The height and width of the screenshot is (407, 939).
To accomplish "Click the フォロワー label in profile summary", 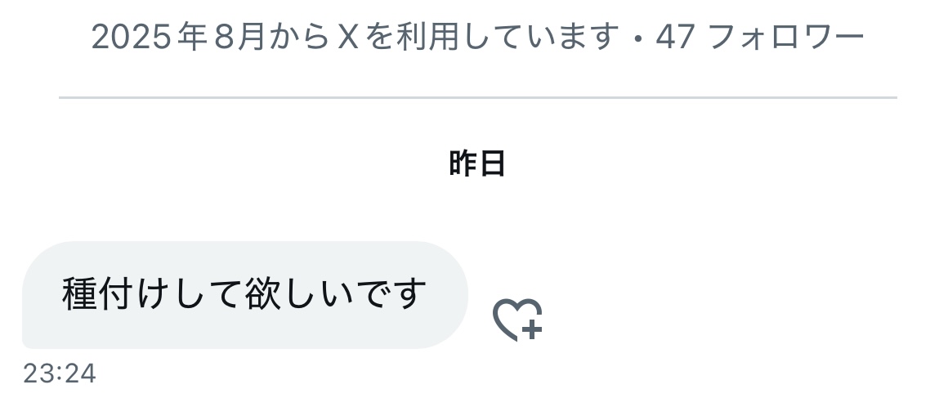I will [786, 37].
